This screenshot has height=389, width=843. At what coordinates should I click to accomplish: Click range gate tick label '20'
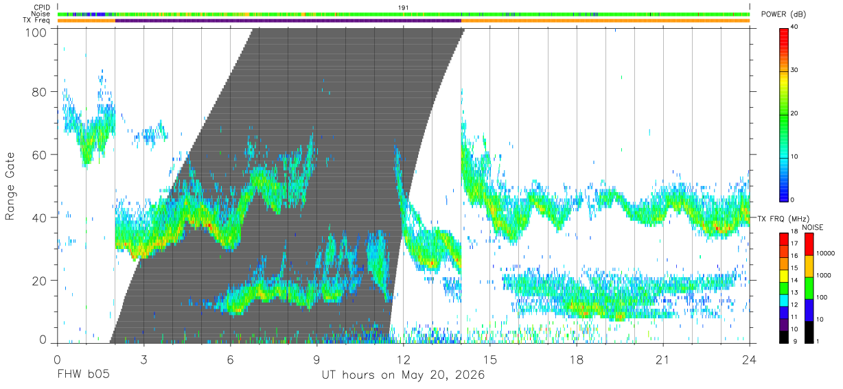[39, 280]
